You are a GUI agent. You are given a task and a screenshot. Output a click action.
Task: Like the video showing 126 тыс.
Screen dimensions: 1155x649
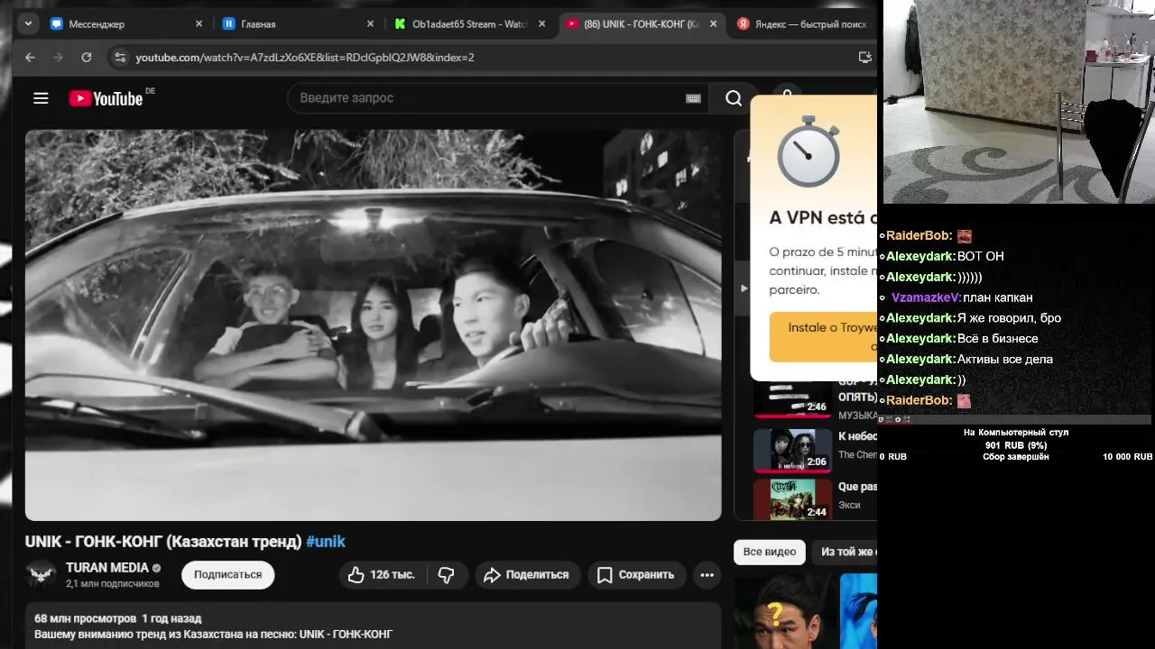pyautogui.click(x=381, y=574)
